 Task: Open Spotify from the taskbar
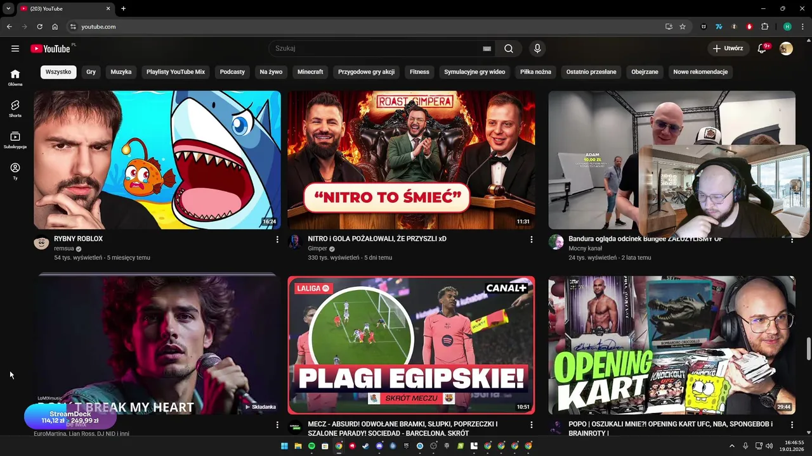coord(311,446)
